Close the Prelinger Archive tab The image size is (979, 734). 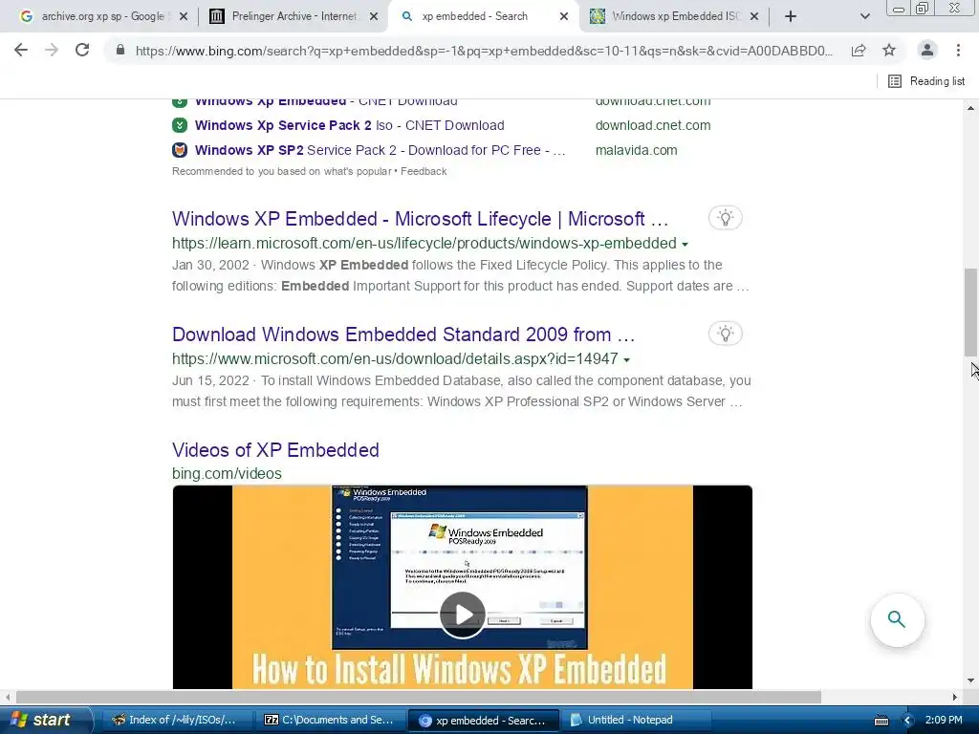[374, 16]
